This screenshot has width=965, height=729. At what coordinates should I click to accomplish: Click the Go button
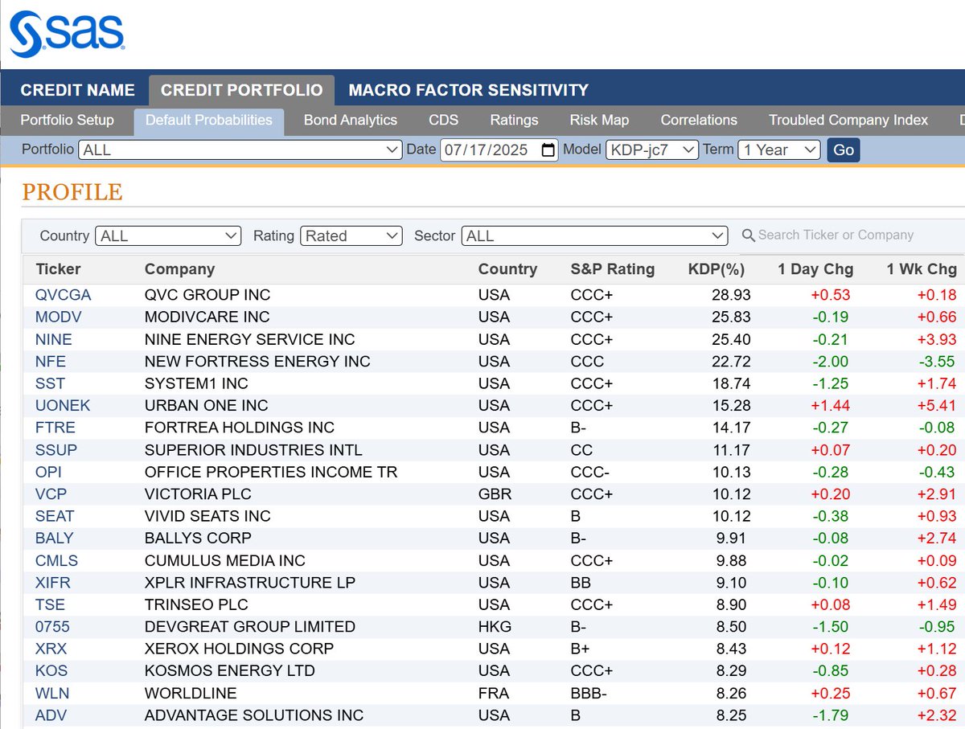(x=844, y=149)
